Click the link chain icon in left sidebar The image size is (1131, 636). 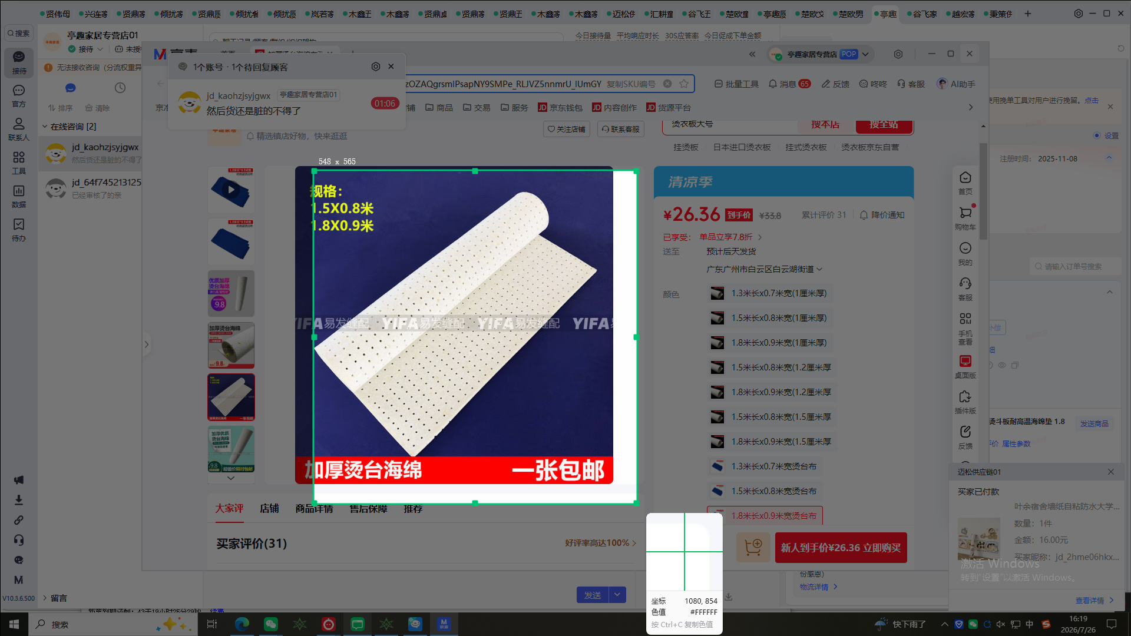pos(19,520)
